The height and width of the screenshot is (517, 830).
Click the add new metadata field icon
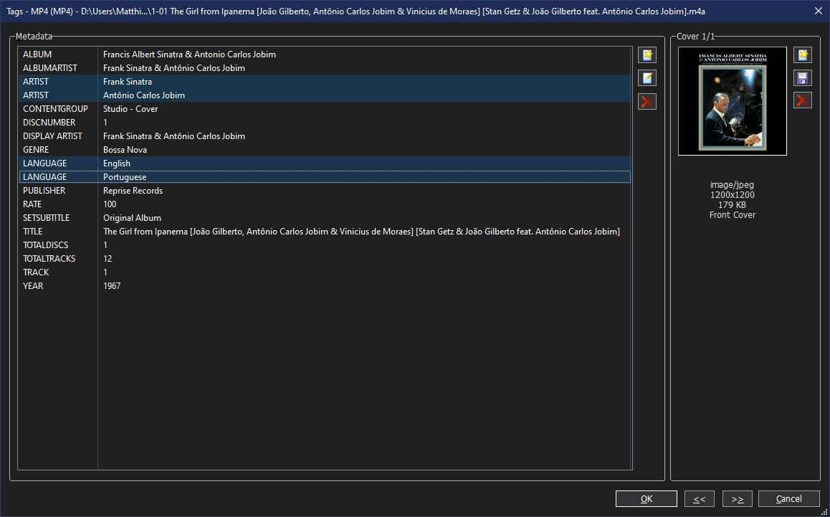(647, 54)
